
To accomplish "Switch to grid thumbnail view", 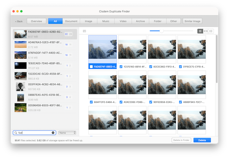I will click(x=200, y=31).
